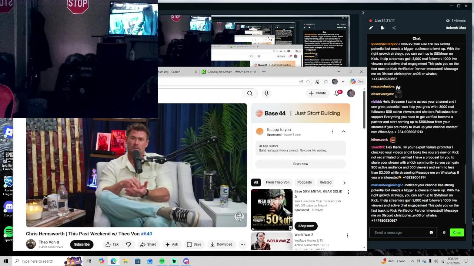The width and height of the screenshot is (474, 266).
Task: Download the video
Action: (221, 244)
